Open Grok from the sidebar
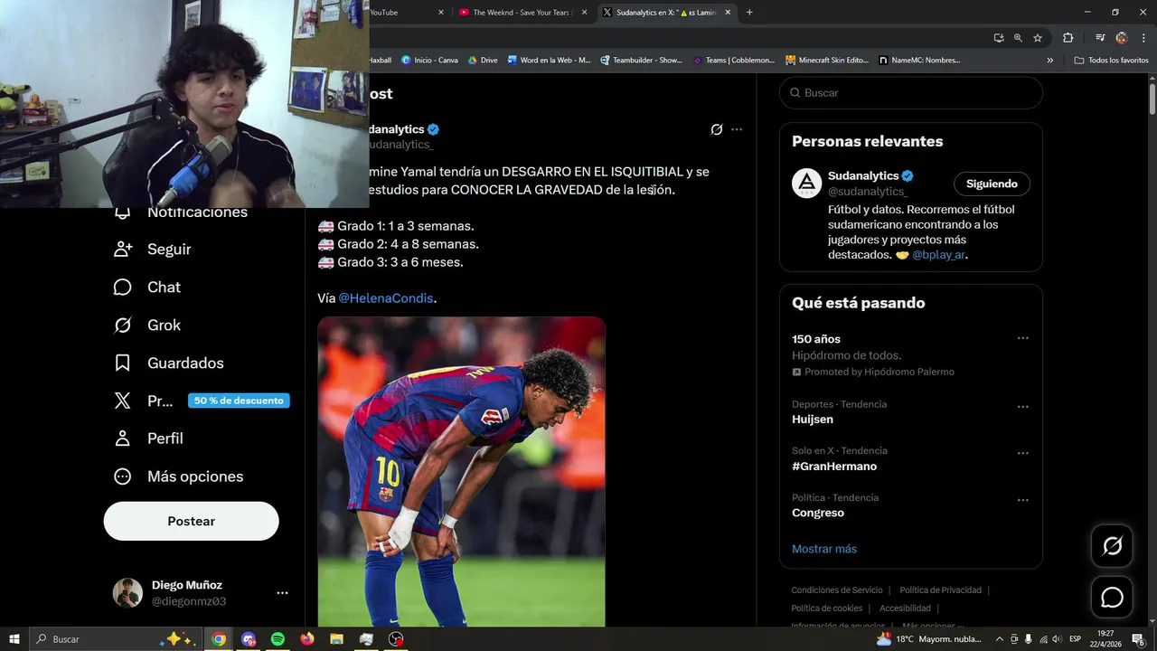The height and width of the screenshot is (651, 1157). click(146, 325)
